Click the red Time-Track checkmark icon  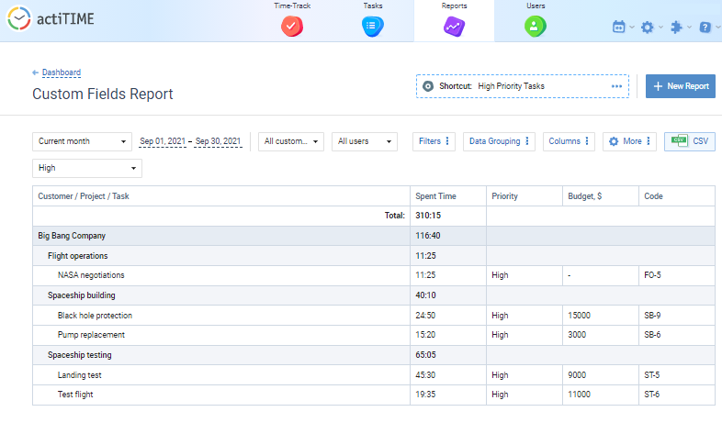[292, 27]
